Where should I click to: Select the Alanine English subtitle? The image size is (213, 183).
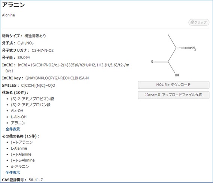8,15
